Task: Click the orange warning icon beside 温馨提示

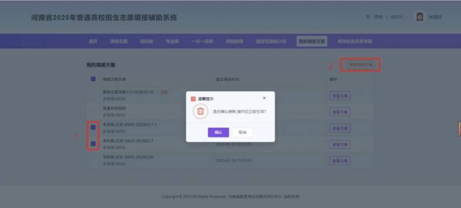Action: coord(193,99)
